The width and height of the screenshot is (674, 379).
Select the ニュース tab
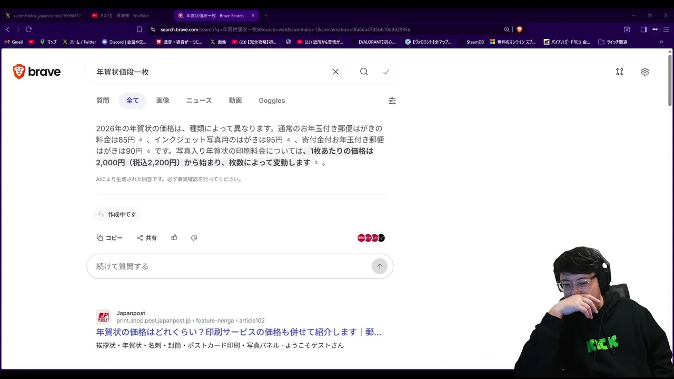[x=199, y=101]
